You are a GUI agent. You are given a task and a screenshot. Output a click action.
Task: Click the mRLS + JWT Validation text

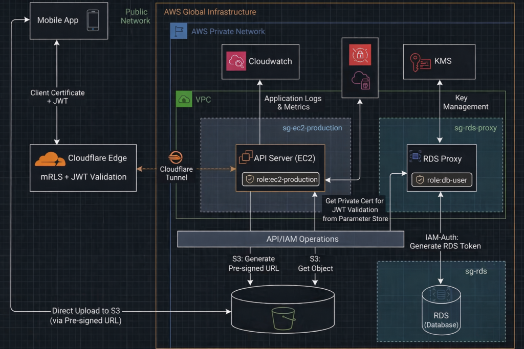83,177
